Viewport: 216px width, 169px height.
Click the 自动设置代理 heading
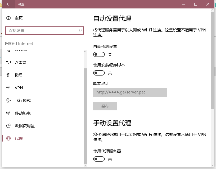[112, 18]
